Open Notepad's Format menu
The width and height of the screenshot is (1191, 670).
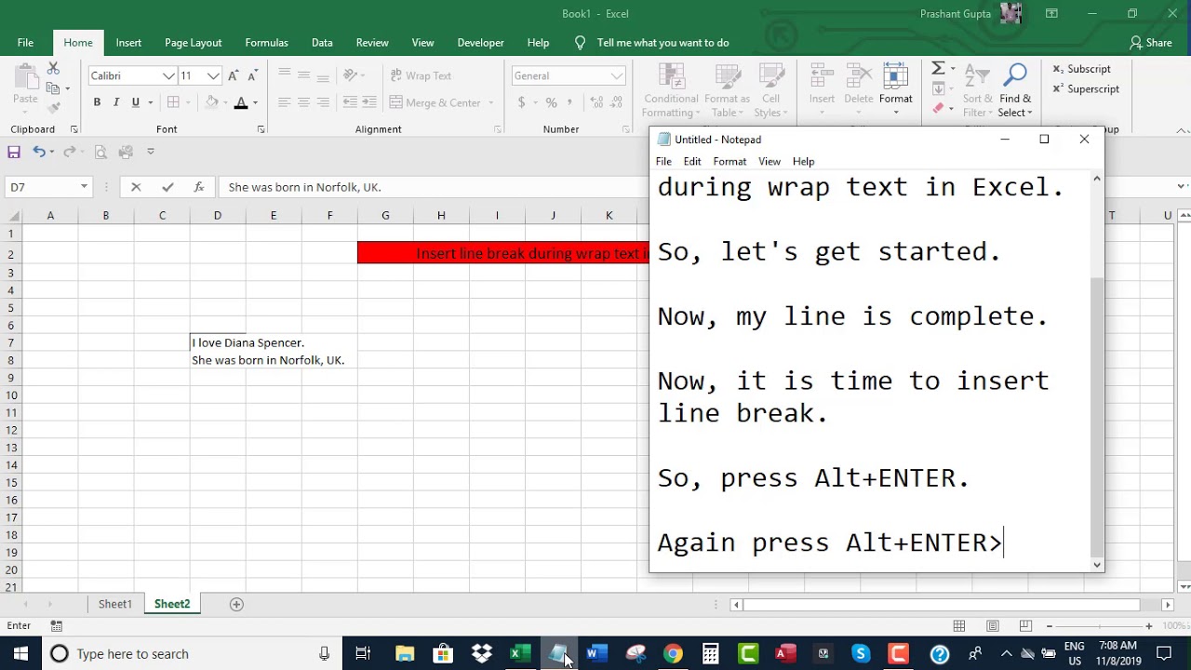click(729, 161)
